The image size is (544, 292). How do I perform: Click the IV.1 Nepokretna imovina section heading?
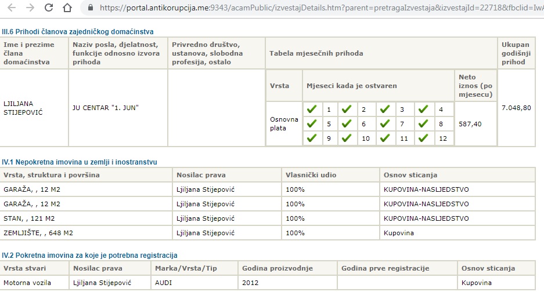[80, 162]
